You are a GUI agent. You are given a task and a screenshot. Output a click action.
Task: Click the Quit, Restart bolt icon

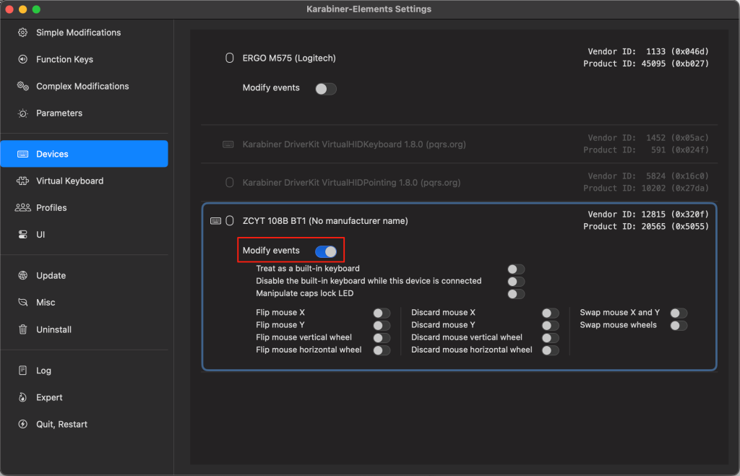(22, 425)
